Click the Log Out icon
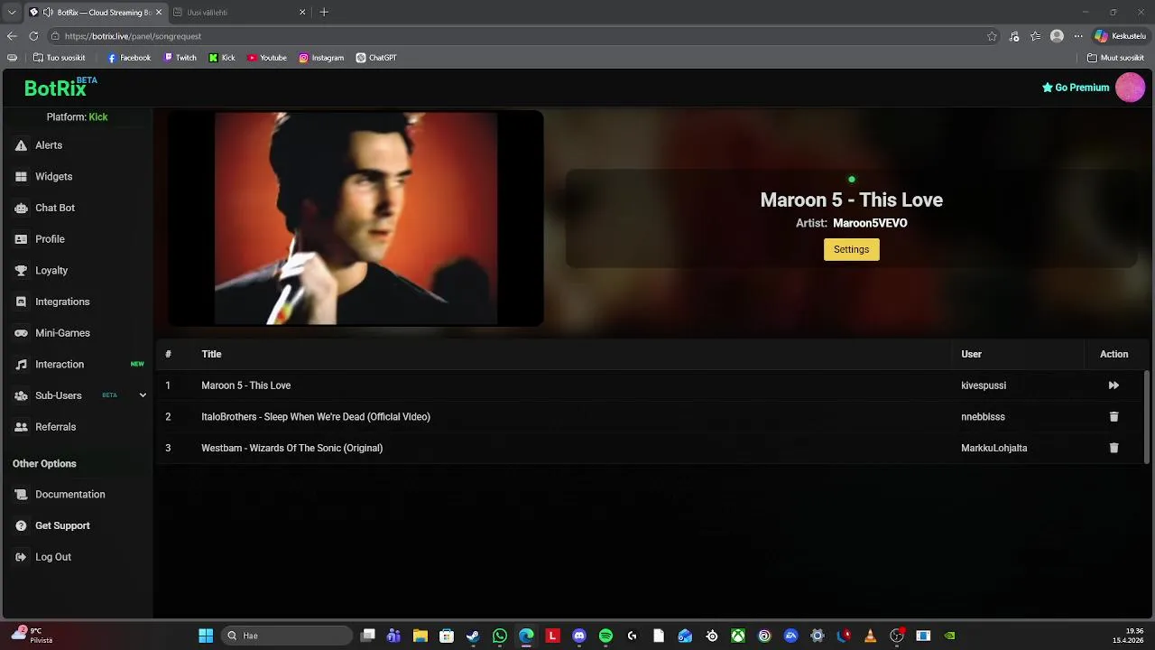 (x=21, y=557)
